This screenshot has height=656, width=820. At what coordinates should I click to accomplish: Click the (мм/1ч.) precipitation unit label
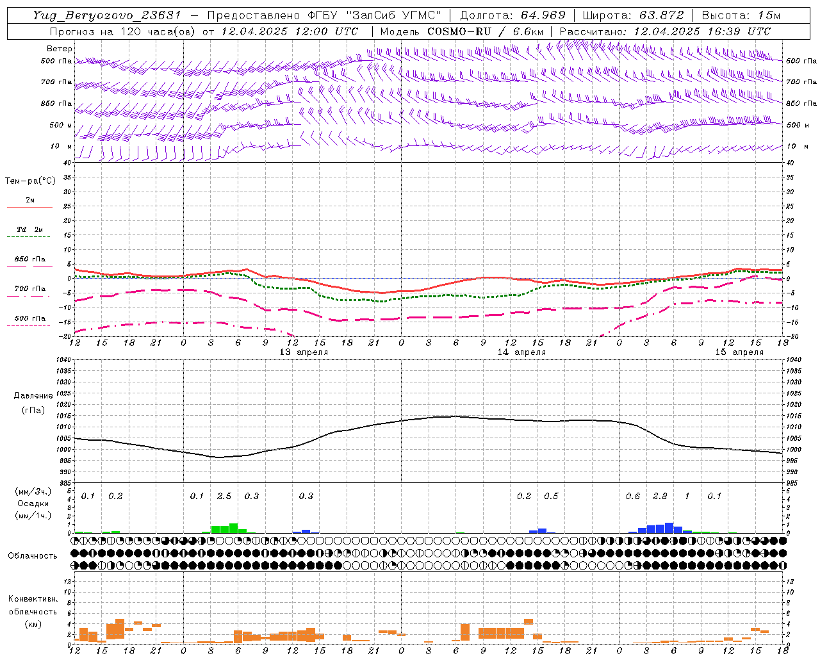(x=33, y=516)
